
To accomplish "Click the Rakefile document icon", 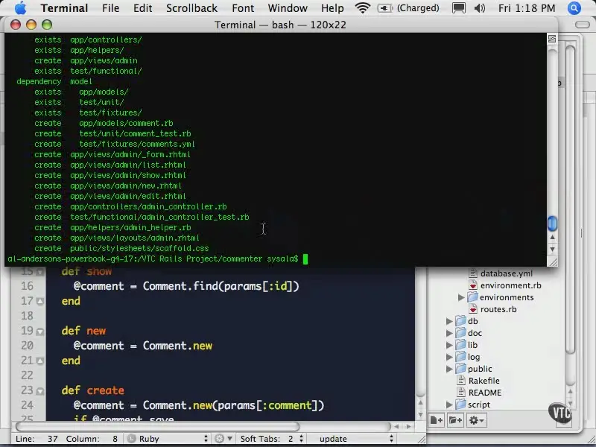I will point(461,381).
